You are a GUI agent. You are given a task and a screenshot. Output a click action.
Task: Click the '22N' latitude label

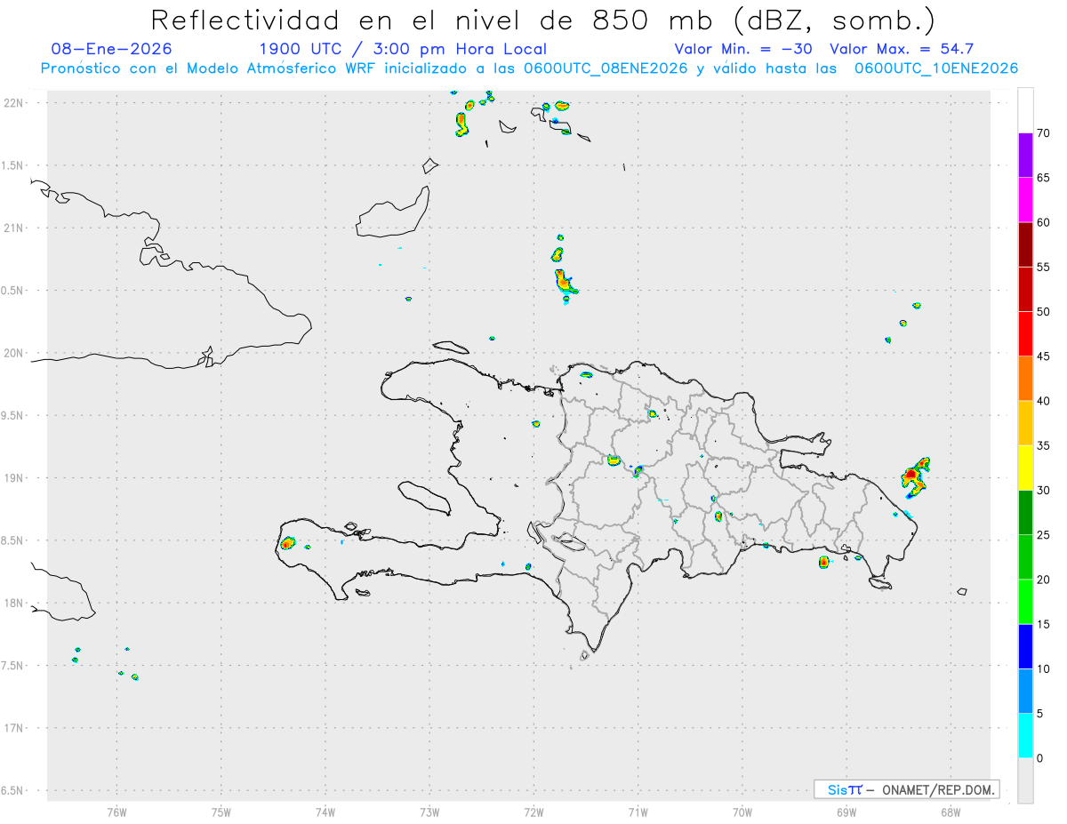coord(15,103)
